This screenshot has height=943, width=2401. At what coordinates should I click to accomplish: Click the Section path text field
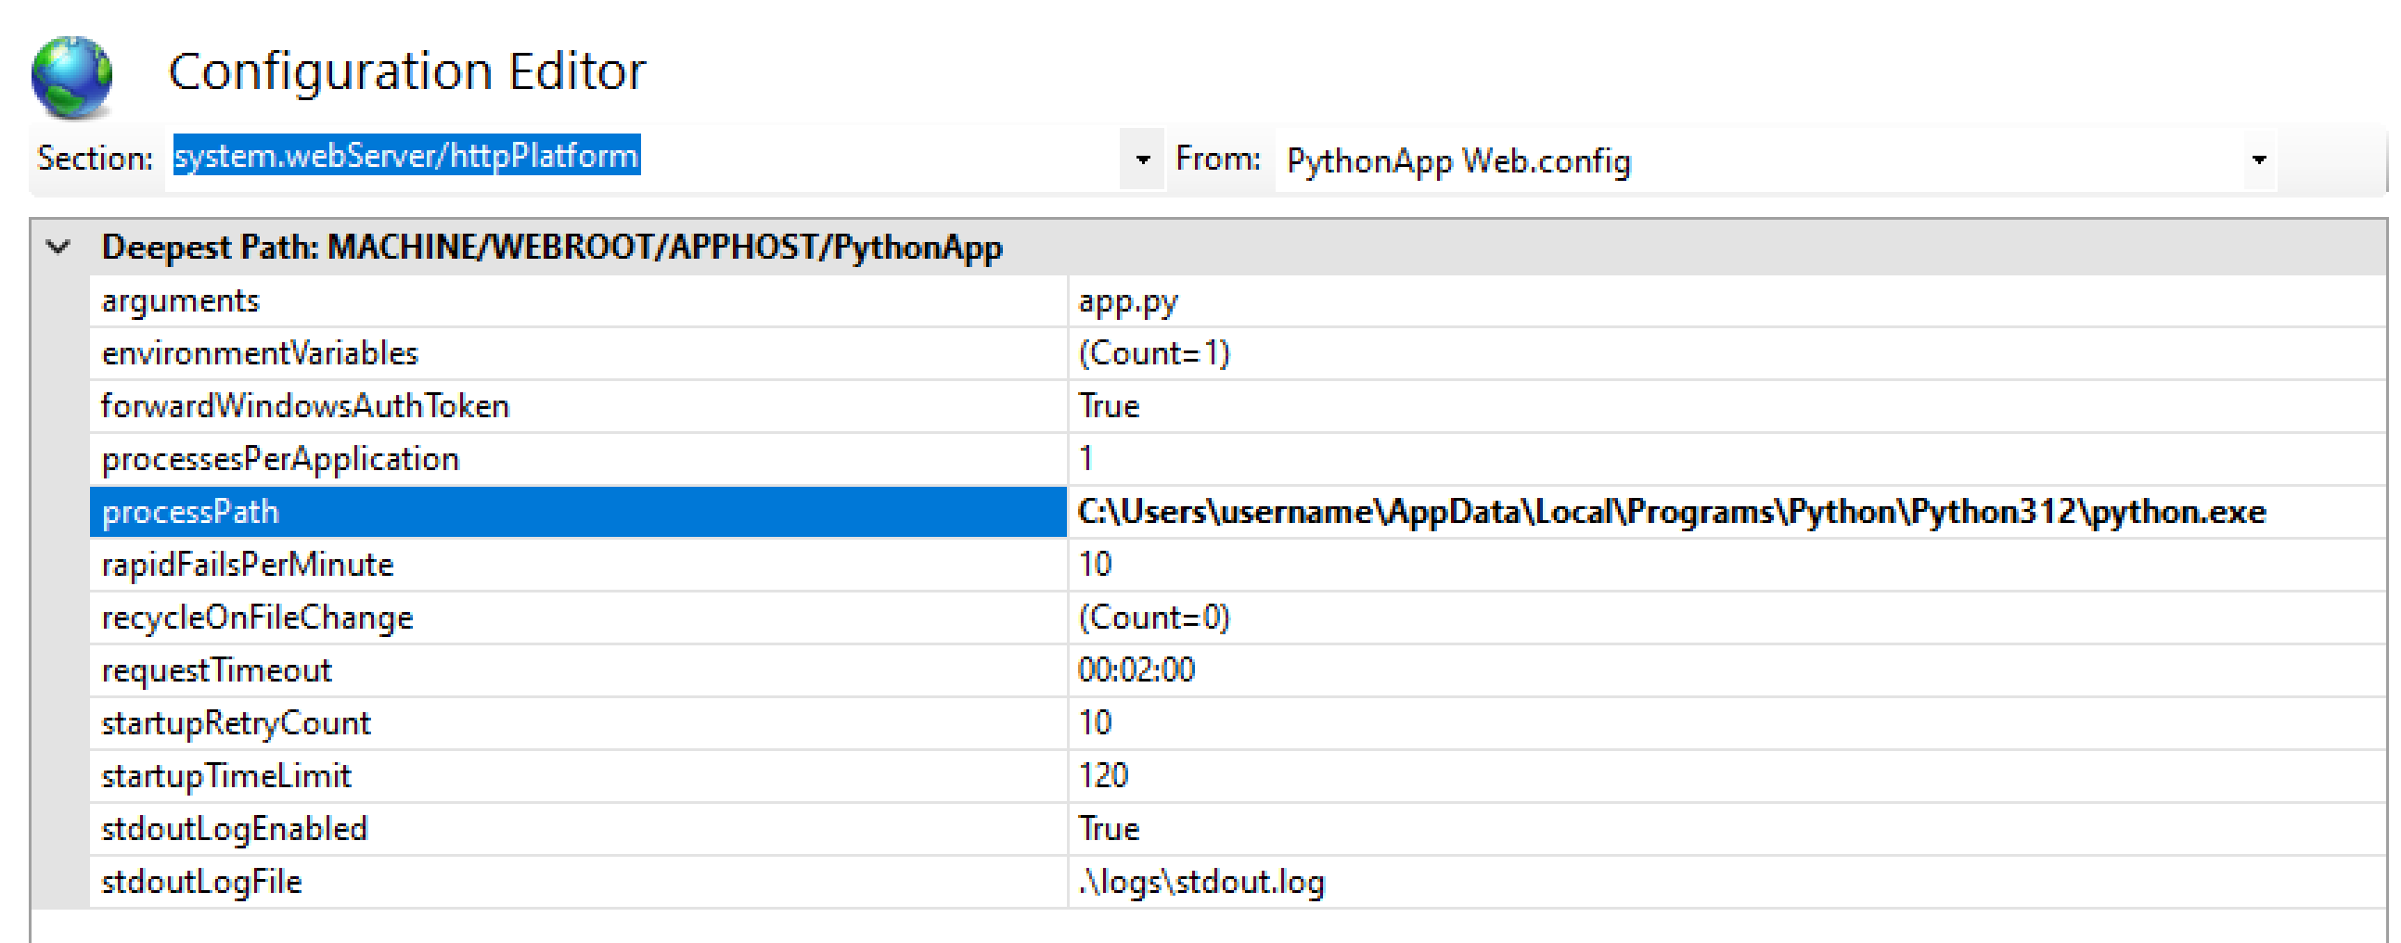(x=643, y=158)
